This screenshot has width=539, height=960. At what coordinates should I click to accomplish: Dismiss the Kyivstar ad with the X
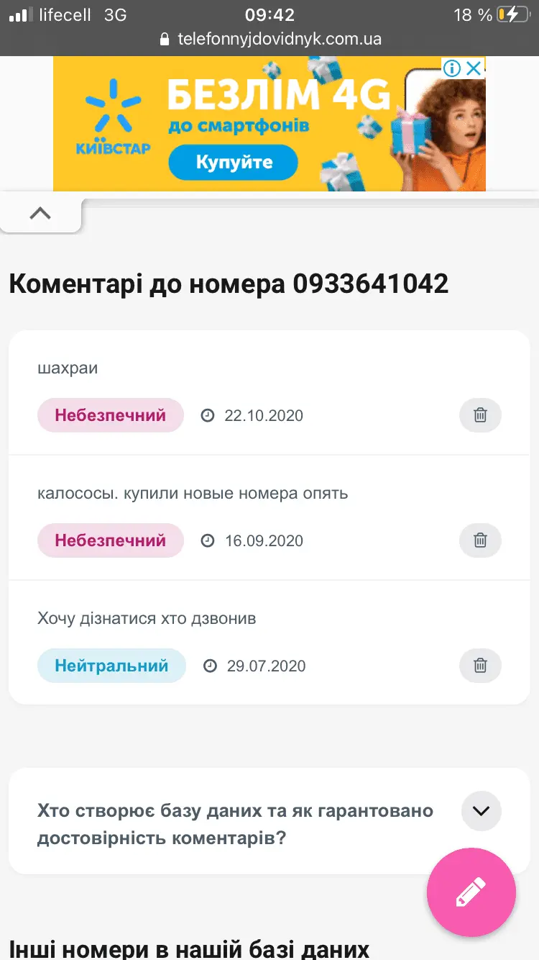coord(473,68)
